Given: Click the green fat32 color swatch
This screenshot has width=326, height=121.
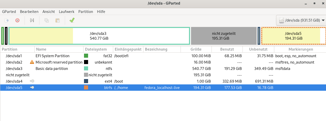Looking at the screenshot, I should 86,56.
